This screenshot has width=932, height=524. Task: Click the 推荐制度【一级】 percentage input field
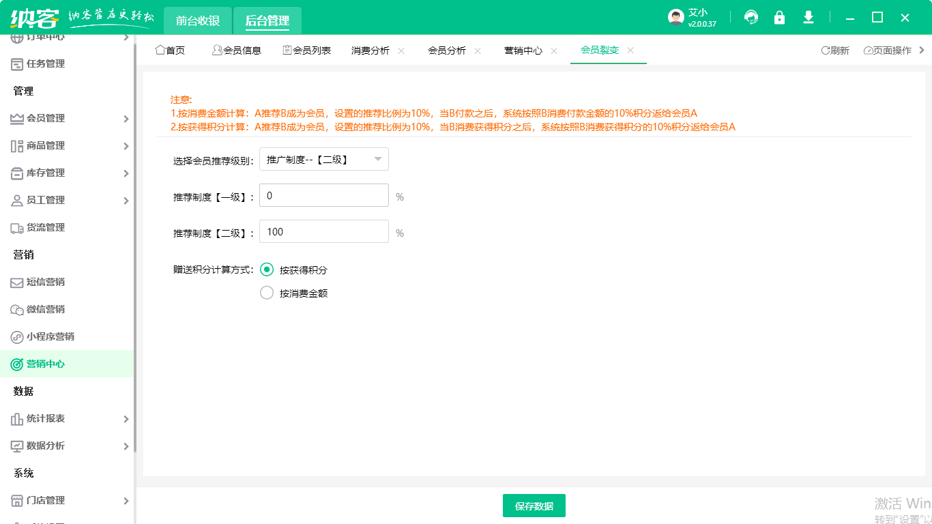tap(323, 195)
